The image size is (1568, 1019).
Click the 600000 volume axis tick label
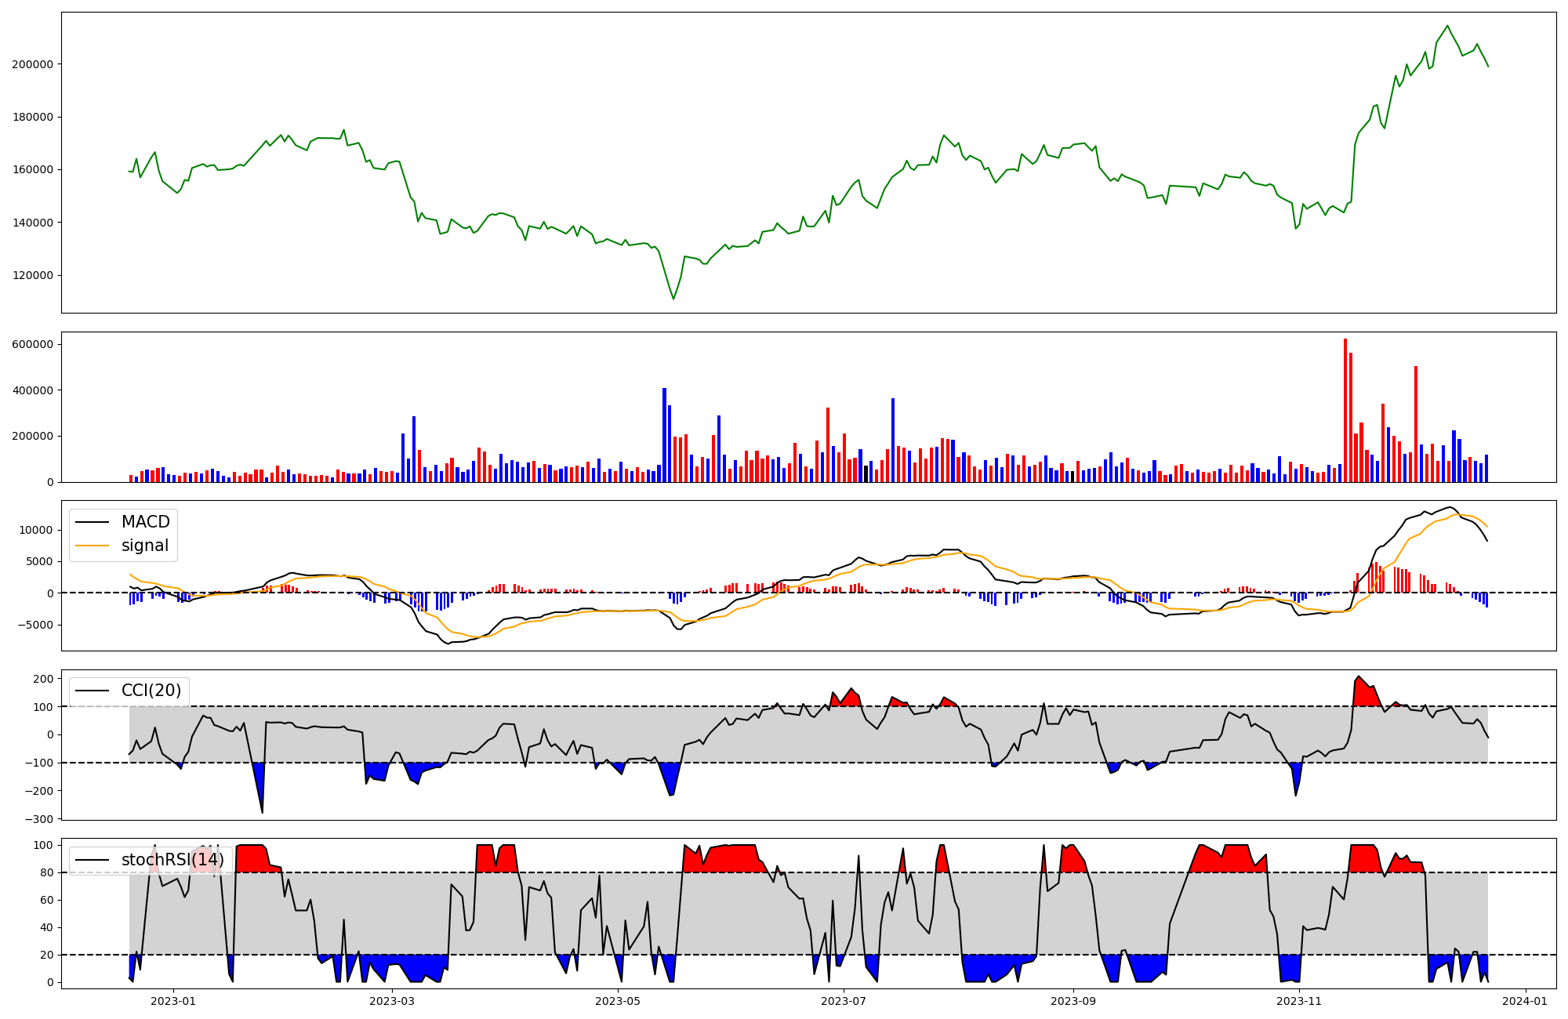32,344
